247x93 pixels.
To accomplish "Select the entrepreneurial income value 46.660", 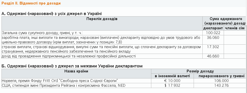I will click(x=213, y=56).
